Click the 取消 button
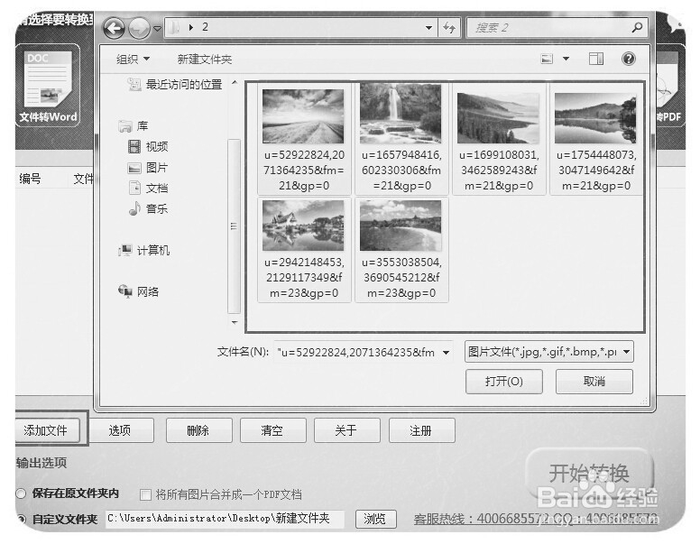Image resolution: width=700 pixels, height=544 pixels. (594, 382)
